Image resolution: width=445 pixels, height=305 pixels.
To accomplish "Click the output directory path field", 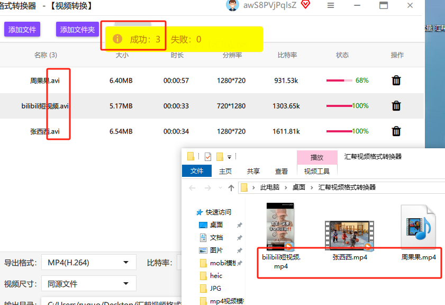I will click(x=111, y=301).
